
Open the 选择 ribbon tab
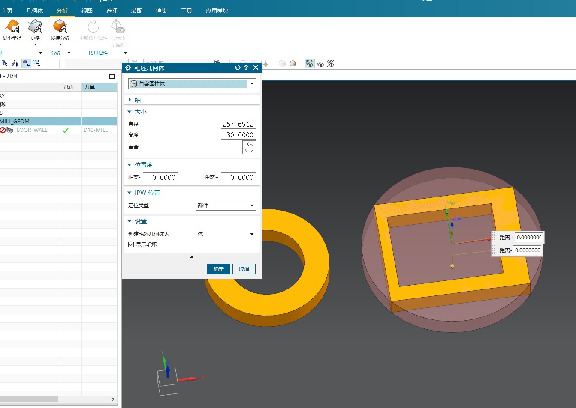[112, 11]
